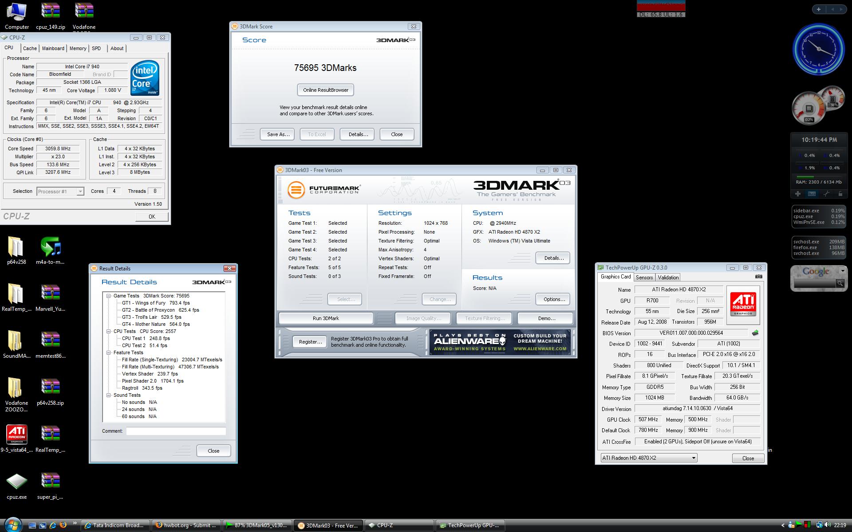This screenshot has height=532, width=852.
Task: Click the Google gadget search box
Action: [x=814, y=283]
